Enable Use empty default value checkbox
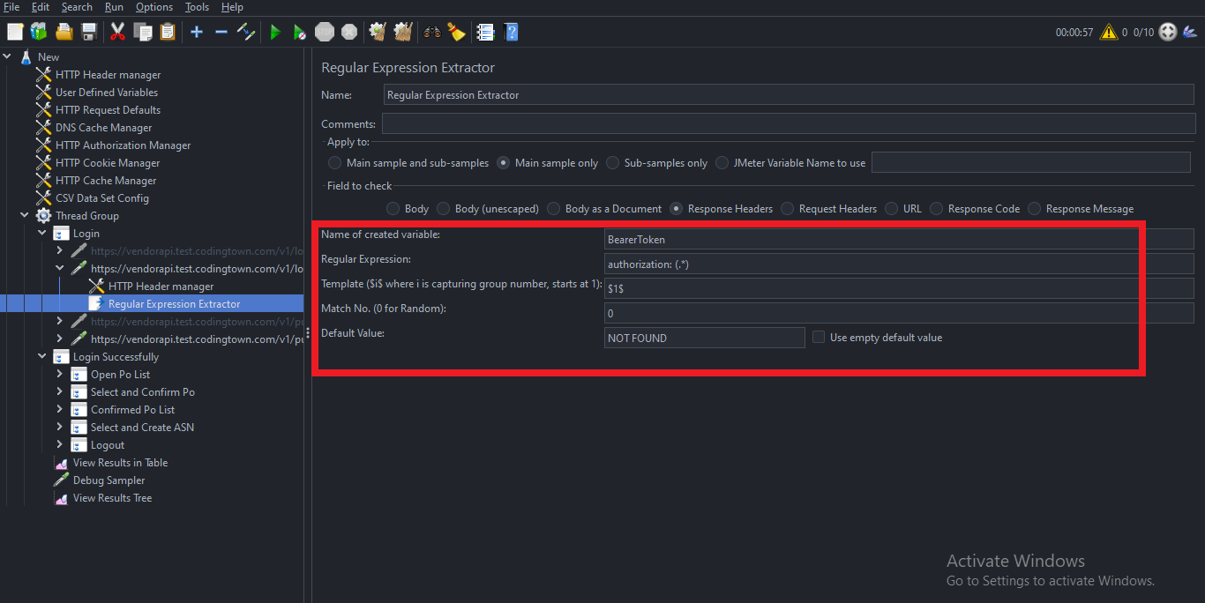1205x603 pixels. (819, 338)
